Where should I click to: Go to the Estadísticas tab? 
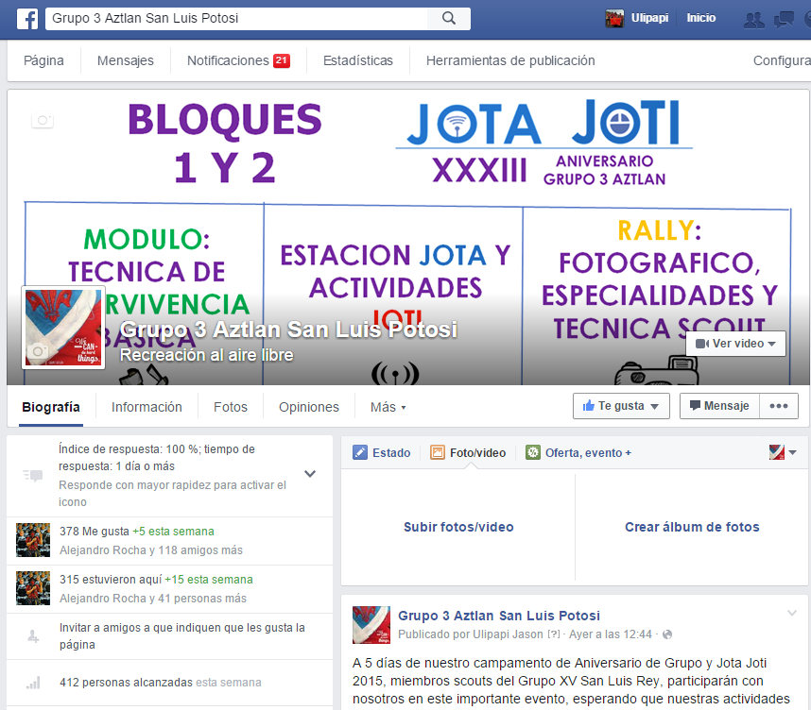[358, 60]
